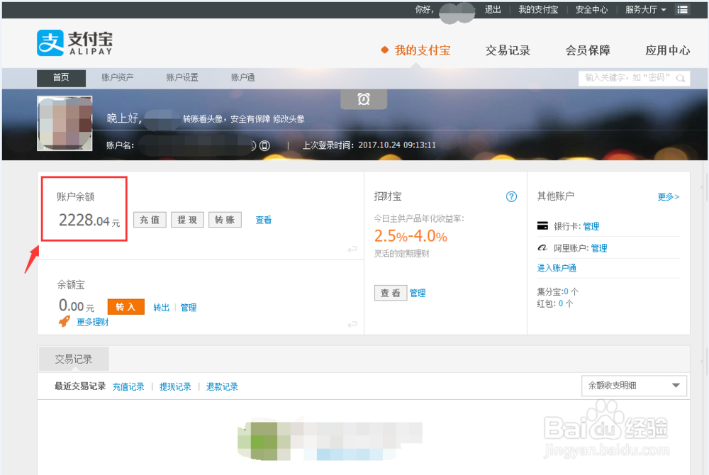Select the 首页 sub-tab

click(61, 78)
